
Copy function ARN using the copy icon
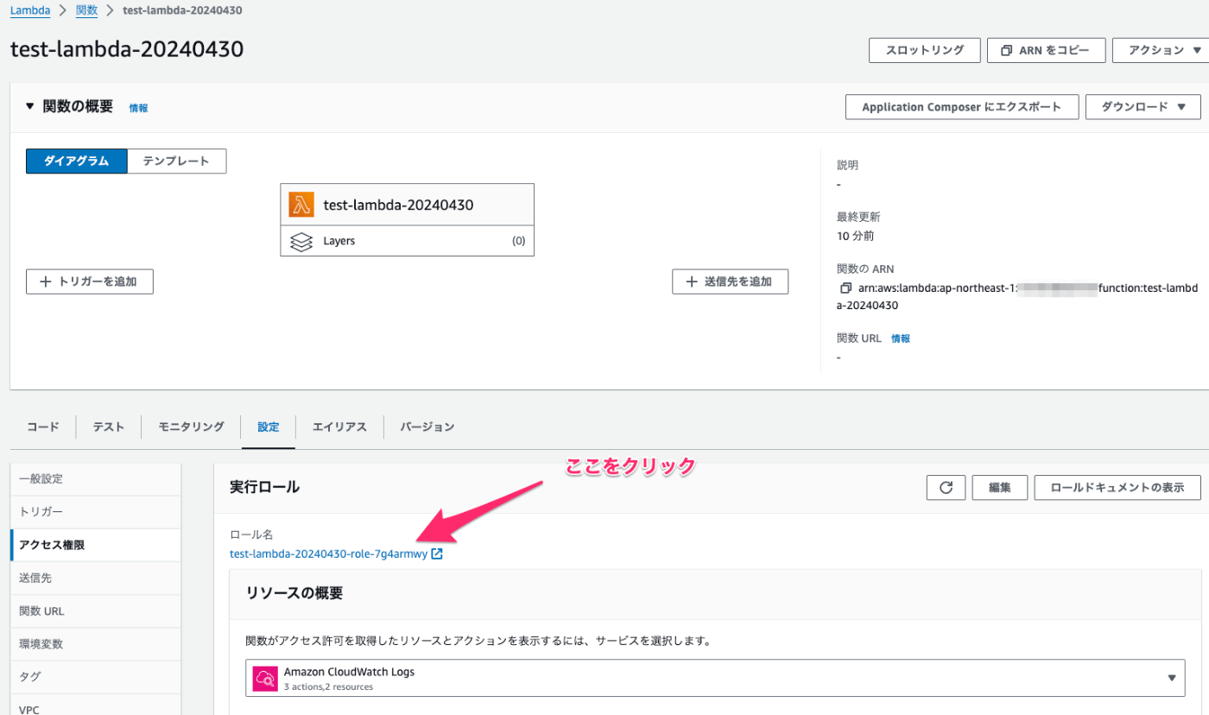pyautogui.click(x=845, y=288)
